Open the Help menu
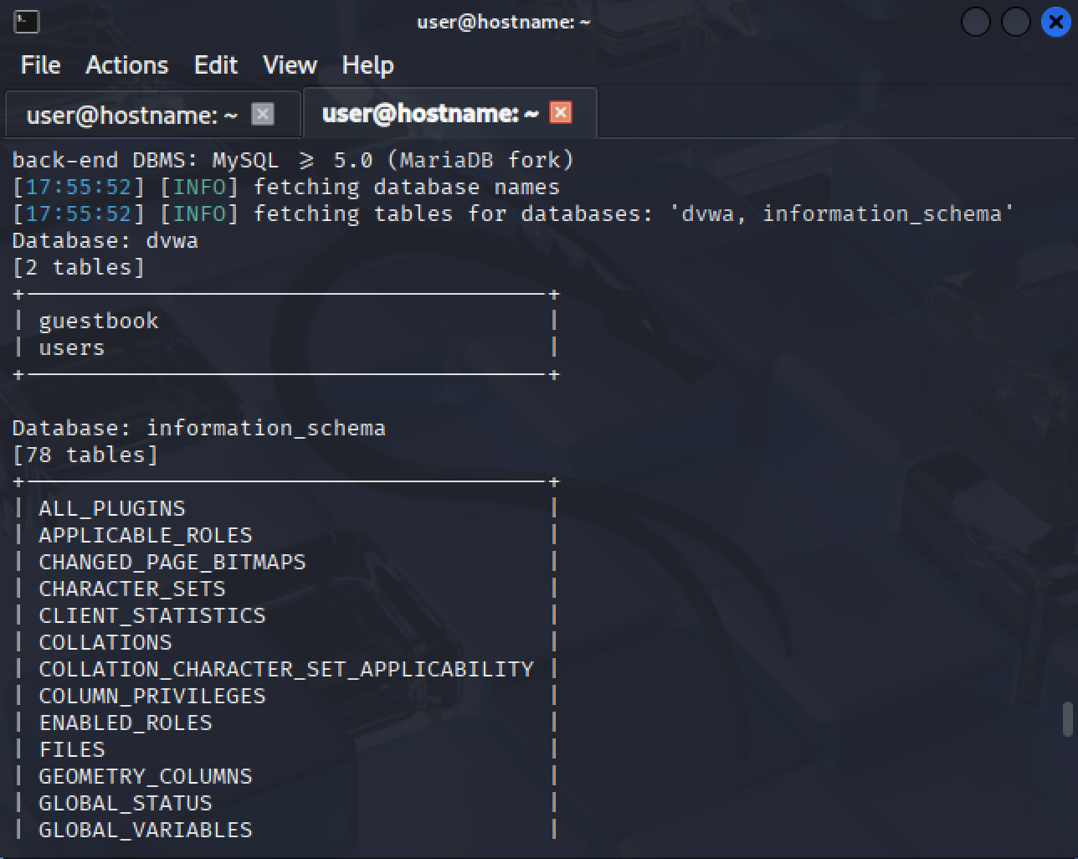1078x859 pixels. 367,65
